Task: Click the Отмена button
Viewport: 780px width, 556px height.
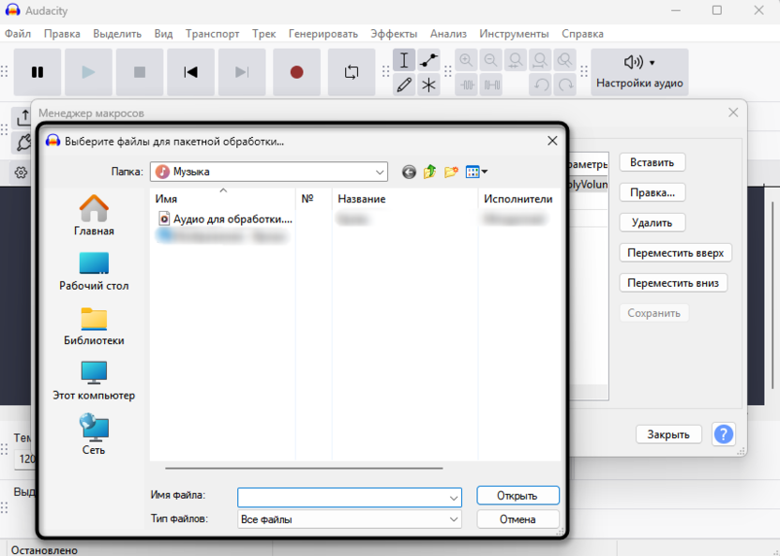Action: tap(517, 519)
